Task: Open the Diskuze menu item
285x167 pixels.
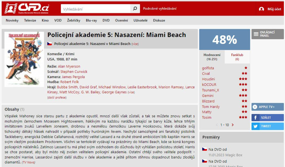Action: 159,20
